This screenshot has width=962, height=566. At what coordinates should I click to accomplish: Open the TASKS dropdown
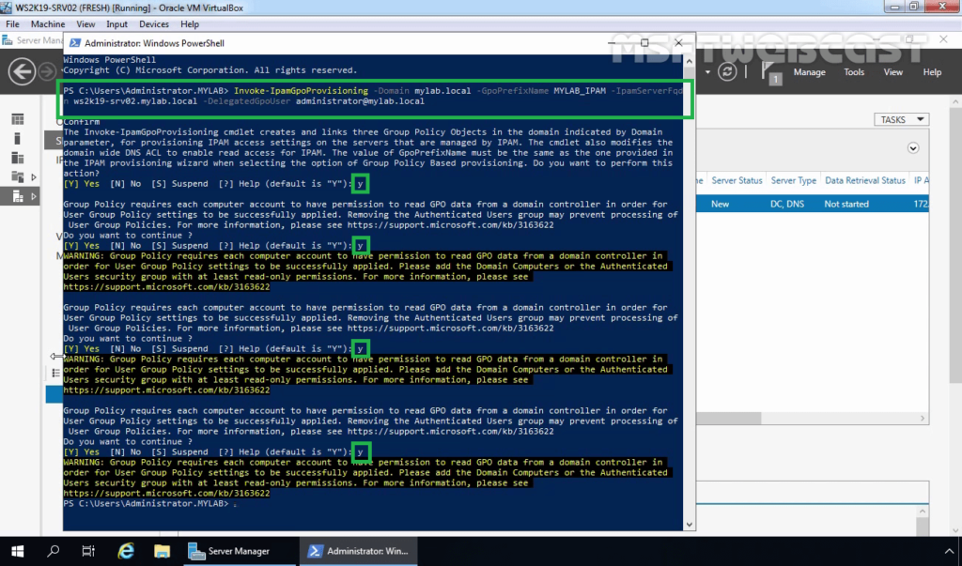pos(901,119)
